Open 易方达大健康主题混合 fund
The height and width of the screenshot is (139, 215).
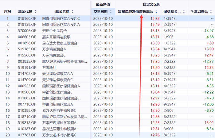60,43
